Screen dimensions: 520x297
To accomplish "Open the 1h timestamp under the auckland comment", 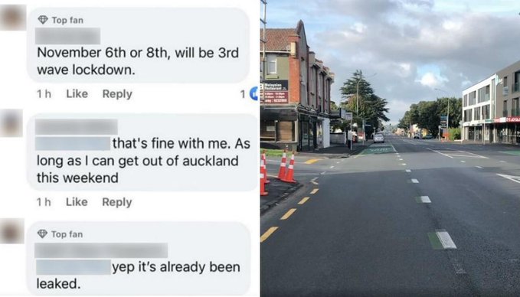I will click(44, 202).
